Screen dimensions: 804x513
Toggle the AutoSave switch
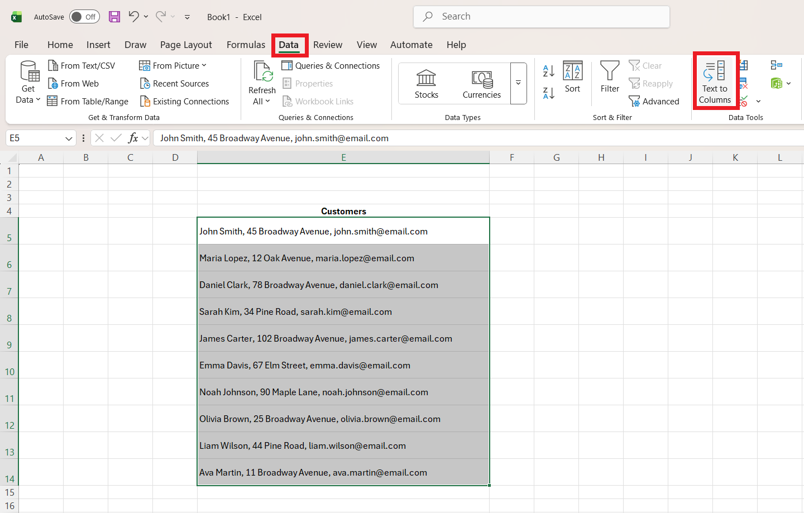coord(85,17)
